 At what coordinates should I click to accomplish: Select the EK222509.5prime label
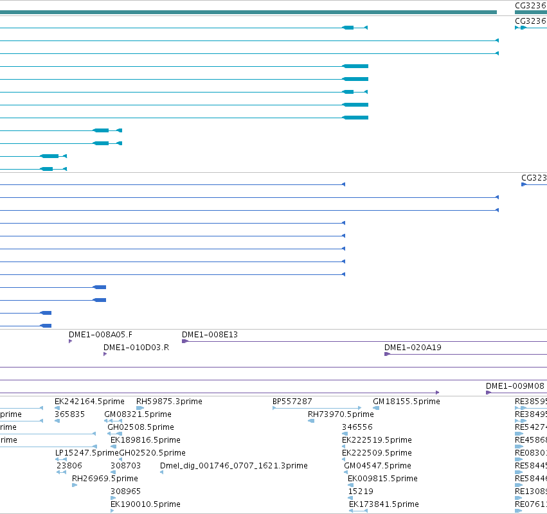click(x=377, y=453)
